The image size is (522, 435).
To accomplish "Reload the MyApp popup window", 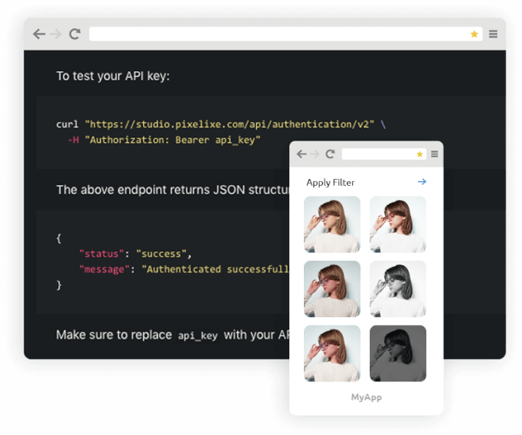I will pyautogui.click(x=330, y=154).
